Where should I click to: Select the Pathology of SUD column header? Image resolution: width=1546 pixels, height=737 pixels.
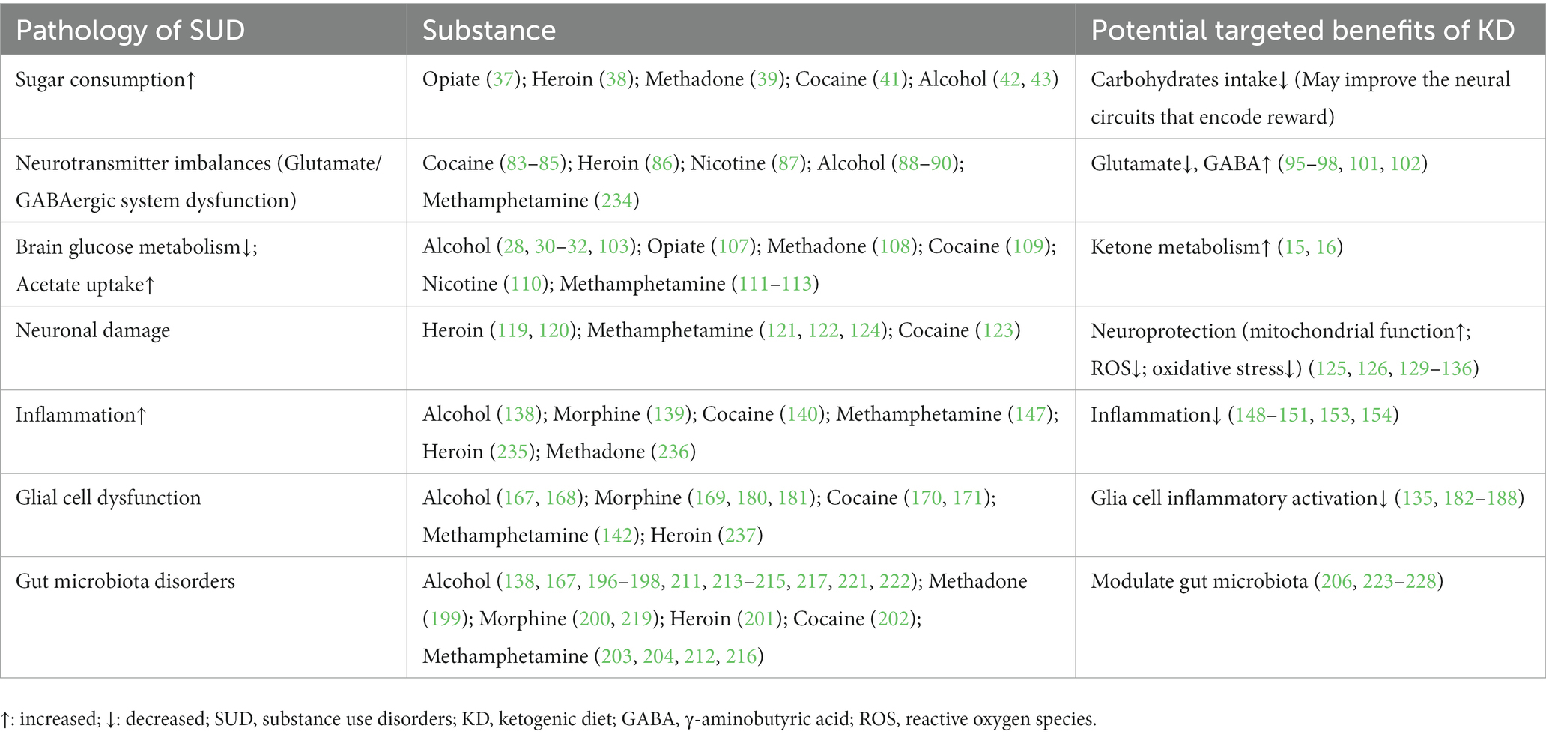tap(130, 31)
